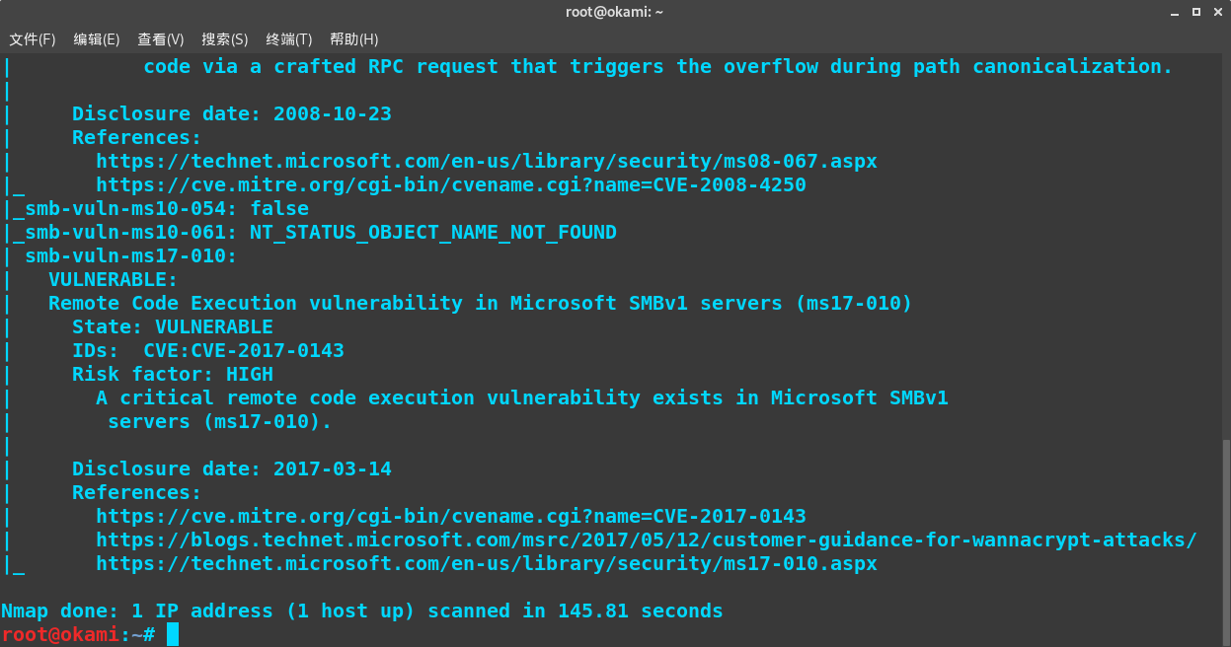Open the 查看(V) menu
The width and height of the screenshot is (1231, 647).
pos(160,39)
